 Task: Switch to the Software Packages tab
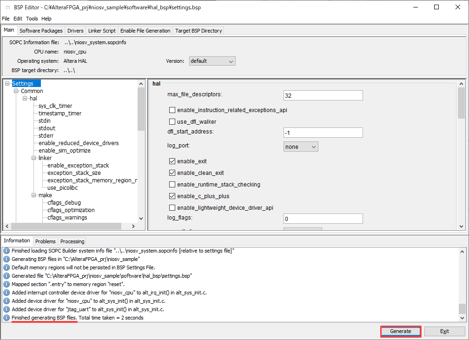tap(41, 31)
